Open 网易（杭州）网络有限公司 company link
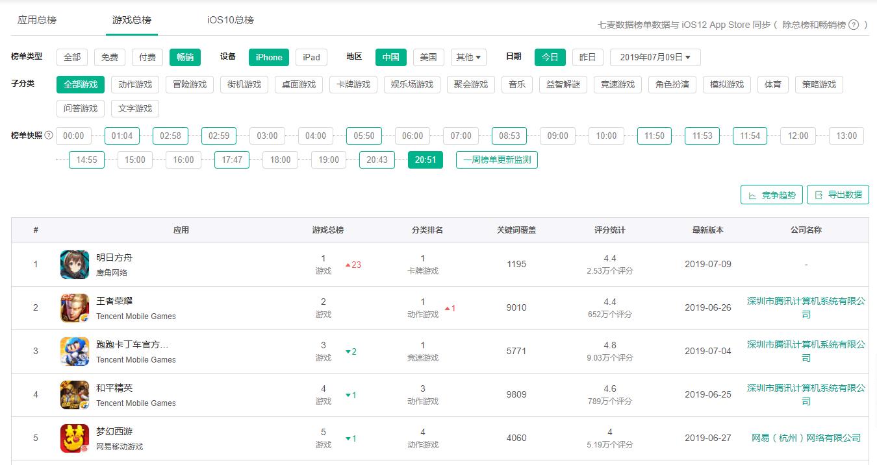This screenshot has height=465, width=877. pos(806,438)
